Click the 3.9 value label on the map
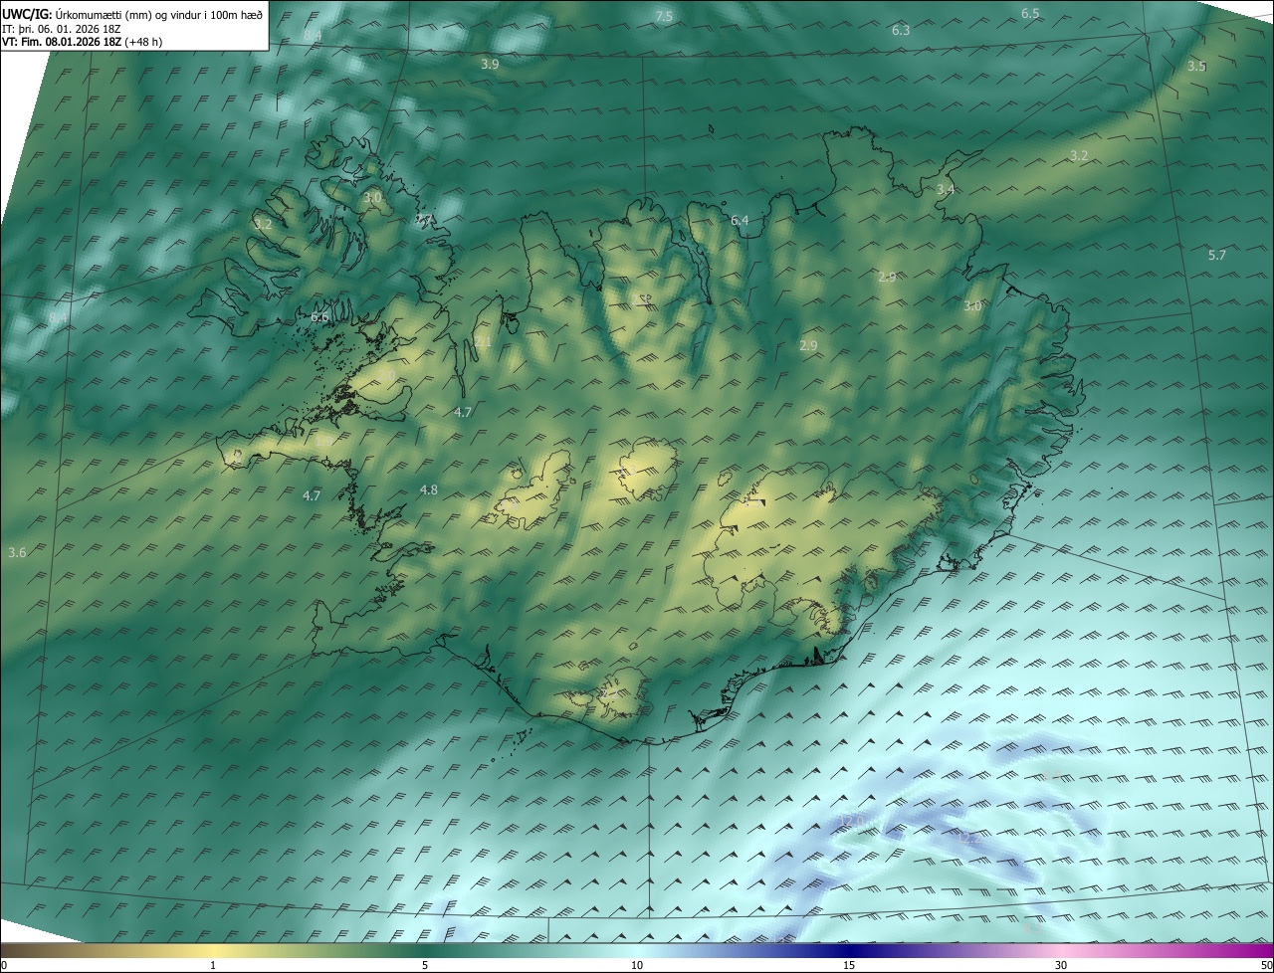This screenshot has height=973, width=1274. (490, 64)
